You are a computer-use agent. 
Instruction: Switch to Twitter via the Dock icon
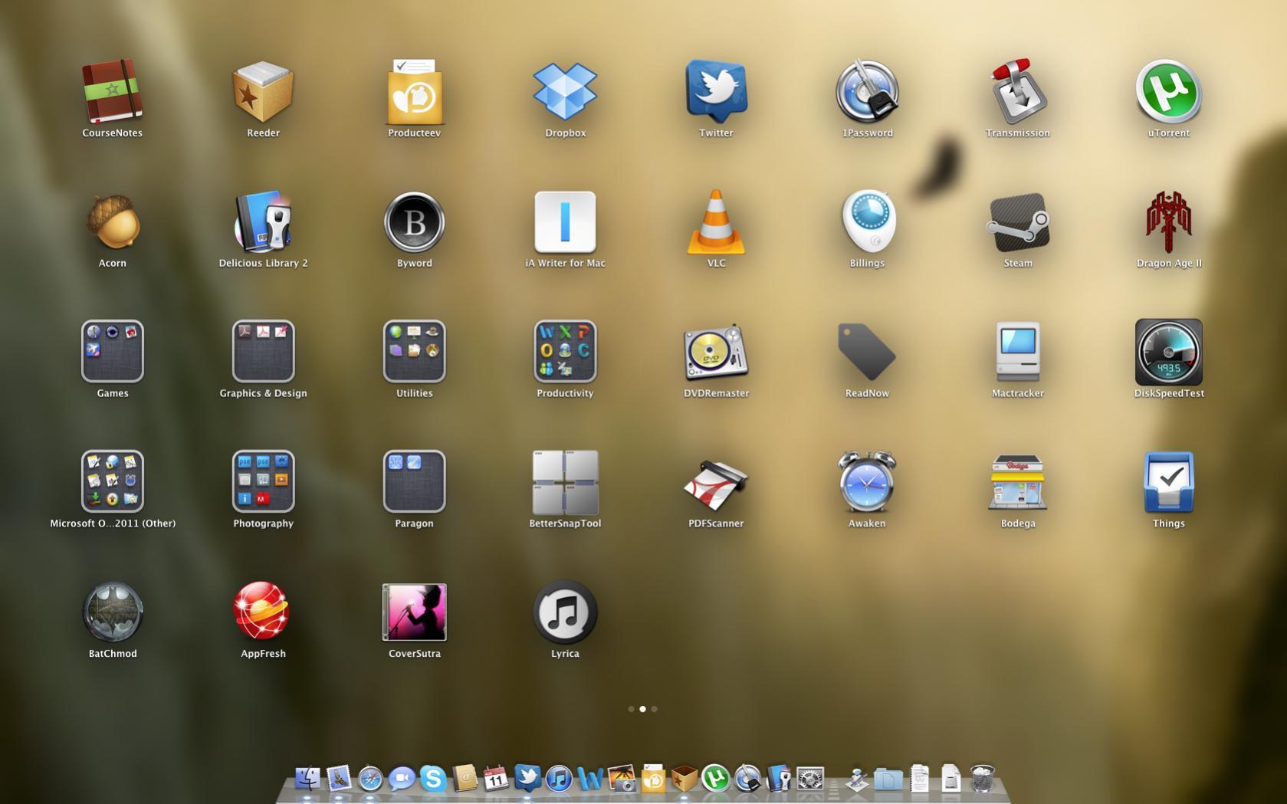[527, 778]
